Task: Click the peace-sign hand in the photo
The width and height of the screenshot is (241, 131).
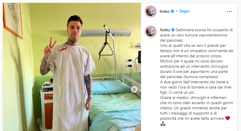Action: pos(50,47)
